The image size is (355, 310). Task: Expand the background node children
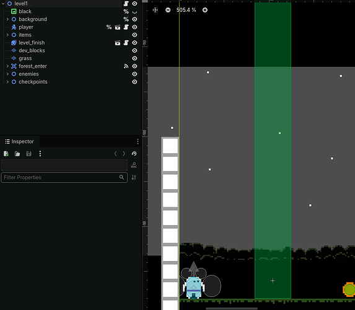tap(7, 19)
